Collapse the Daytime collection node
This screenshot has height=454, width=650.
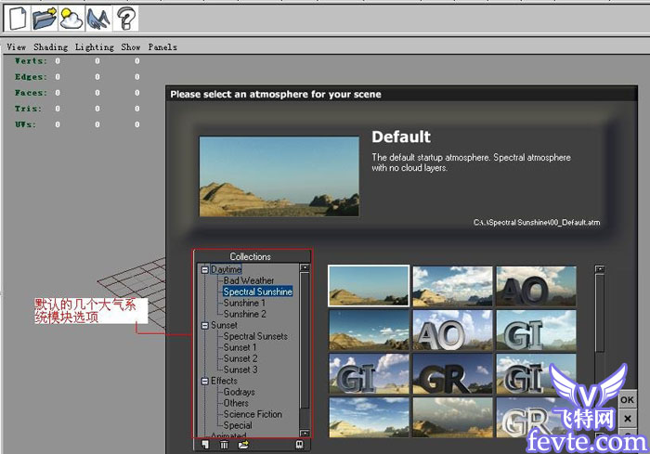204,270
